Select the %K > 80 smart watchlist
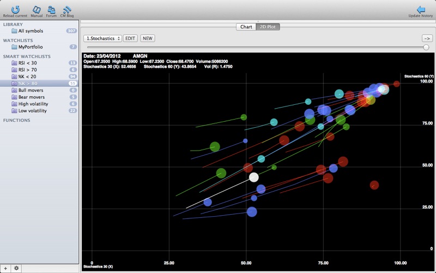The image size is (436, 273). click(x=39, y=84)
